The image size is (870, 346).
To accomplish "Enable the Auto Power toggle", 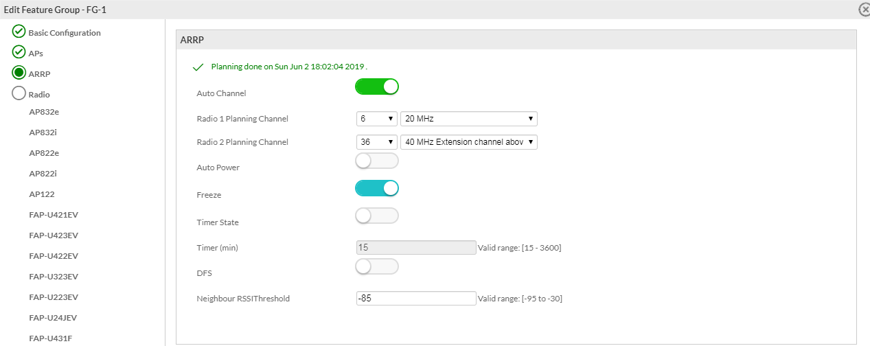I will coord(376,161).
